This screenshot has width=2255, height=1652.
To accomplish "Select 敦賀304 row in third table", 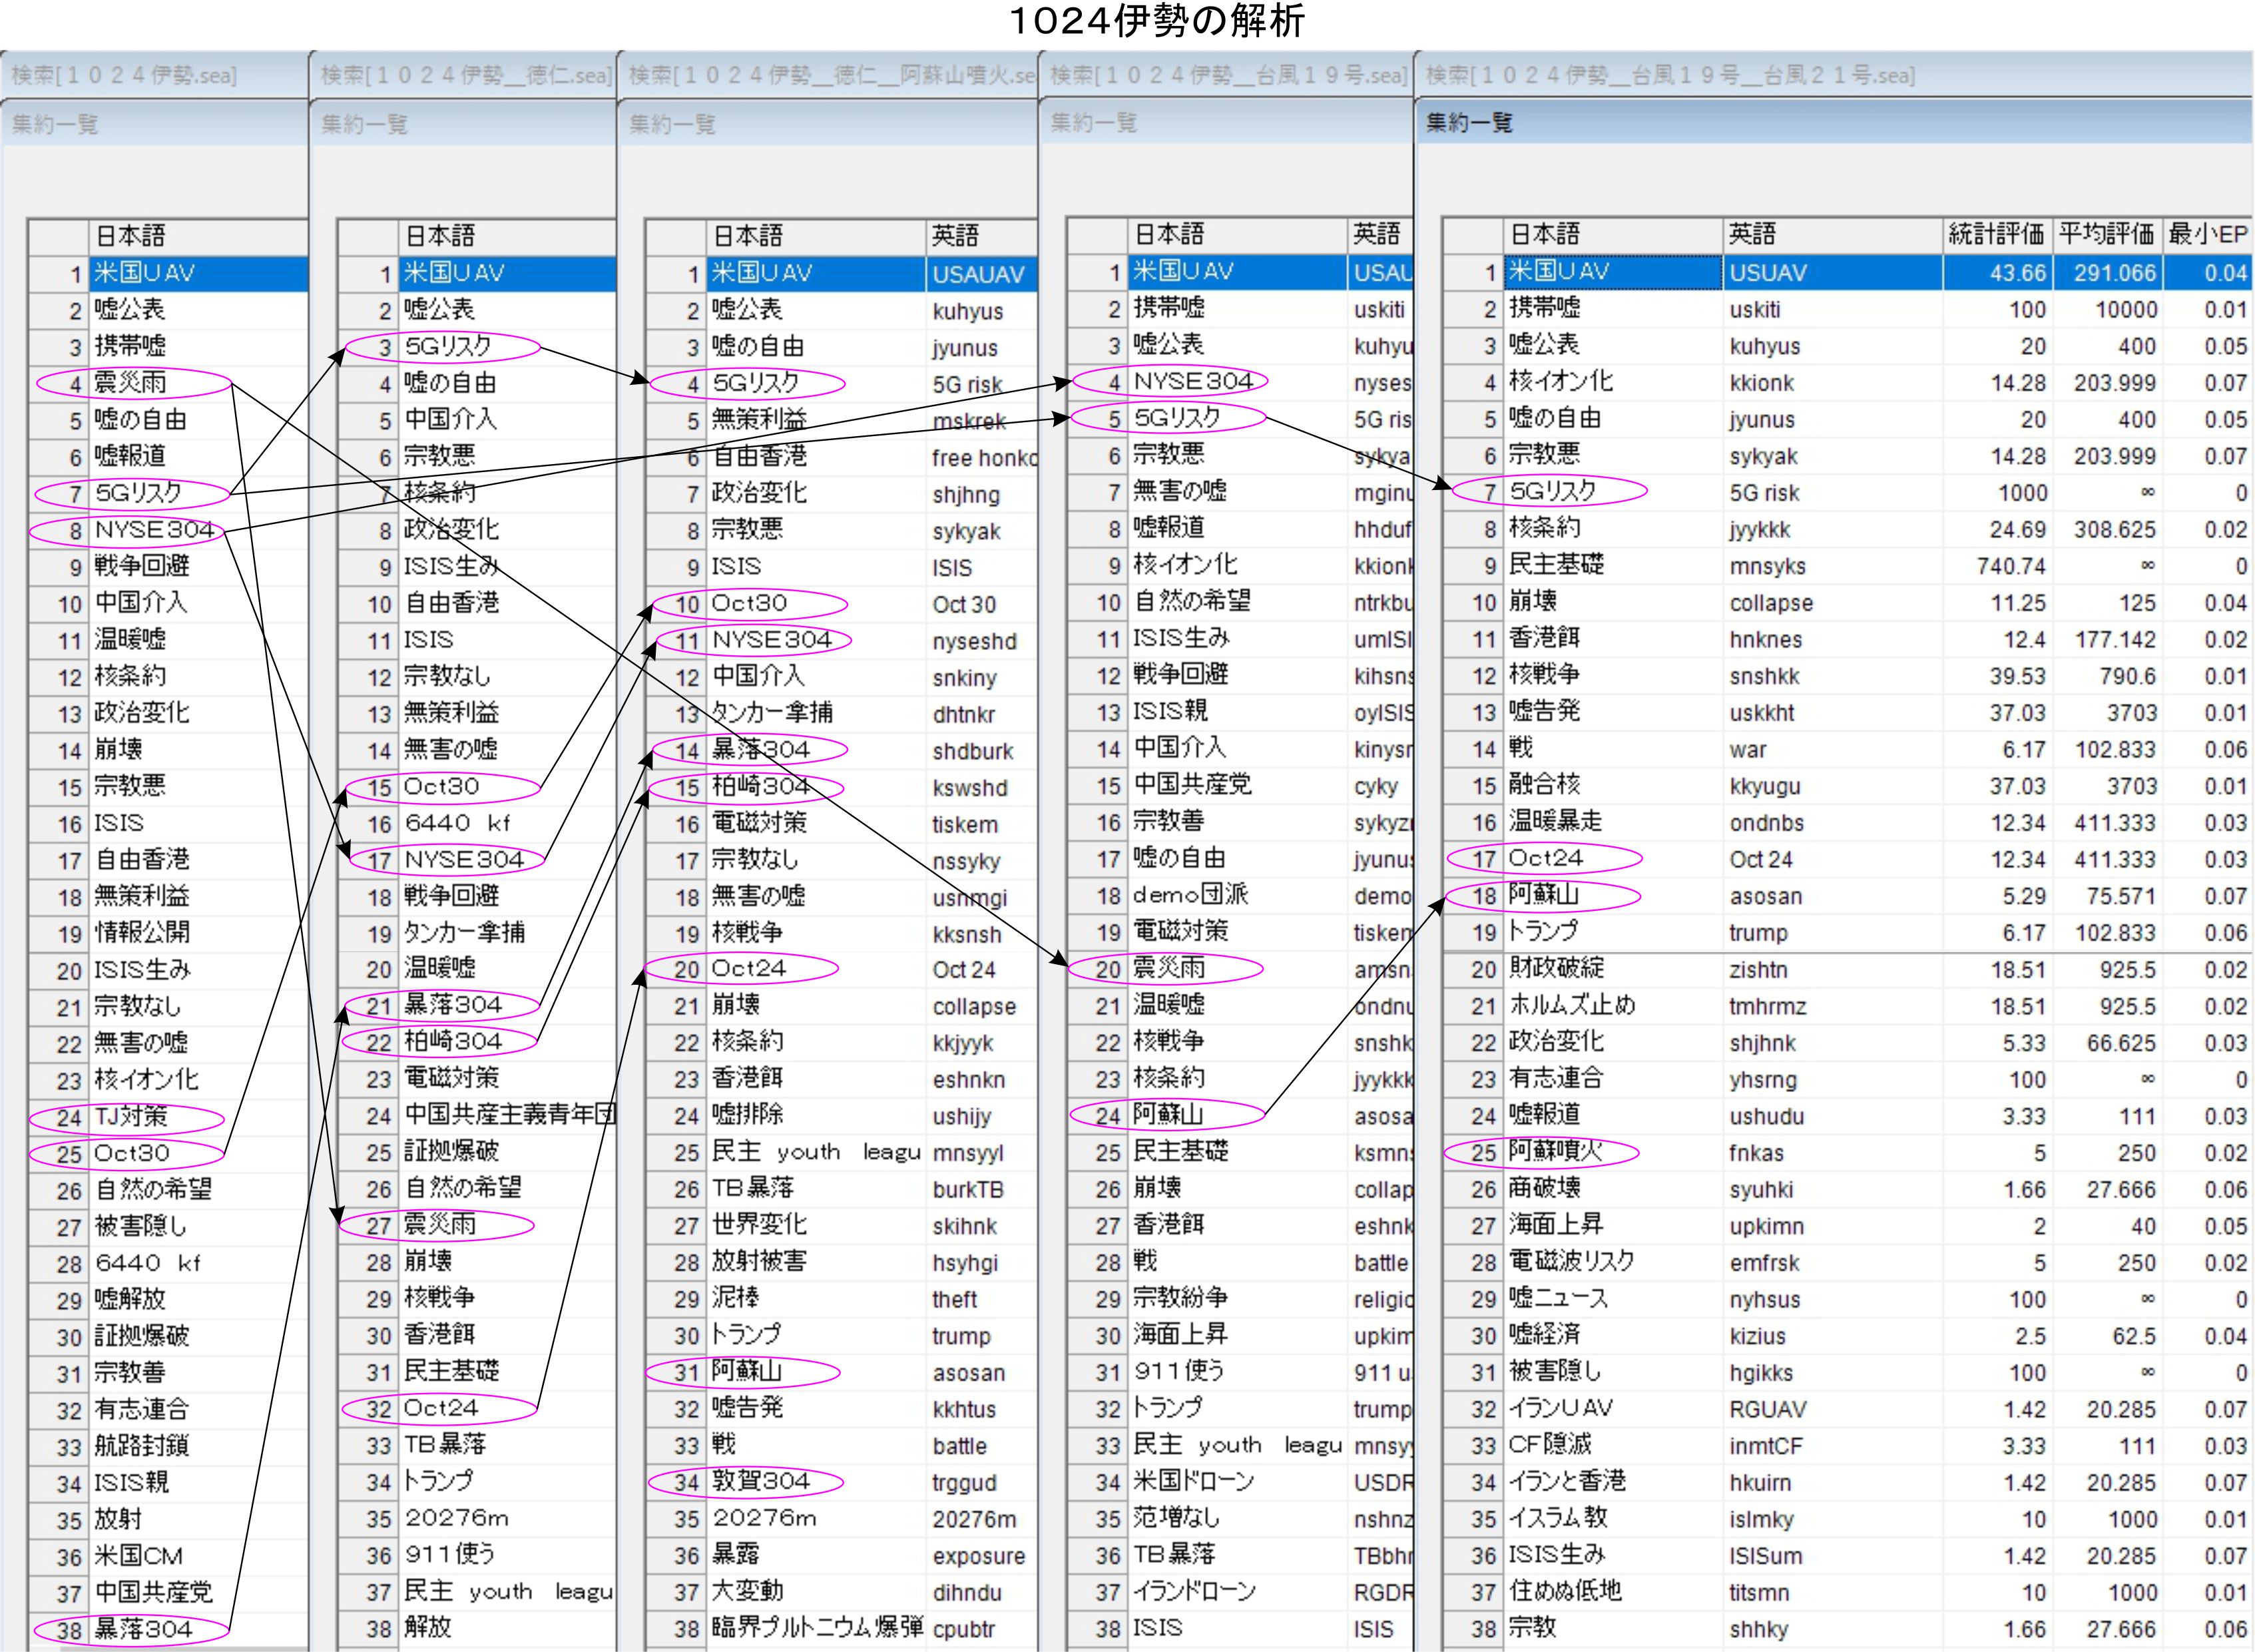I will pyautogui.click(x=760, y=1481).
